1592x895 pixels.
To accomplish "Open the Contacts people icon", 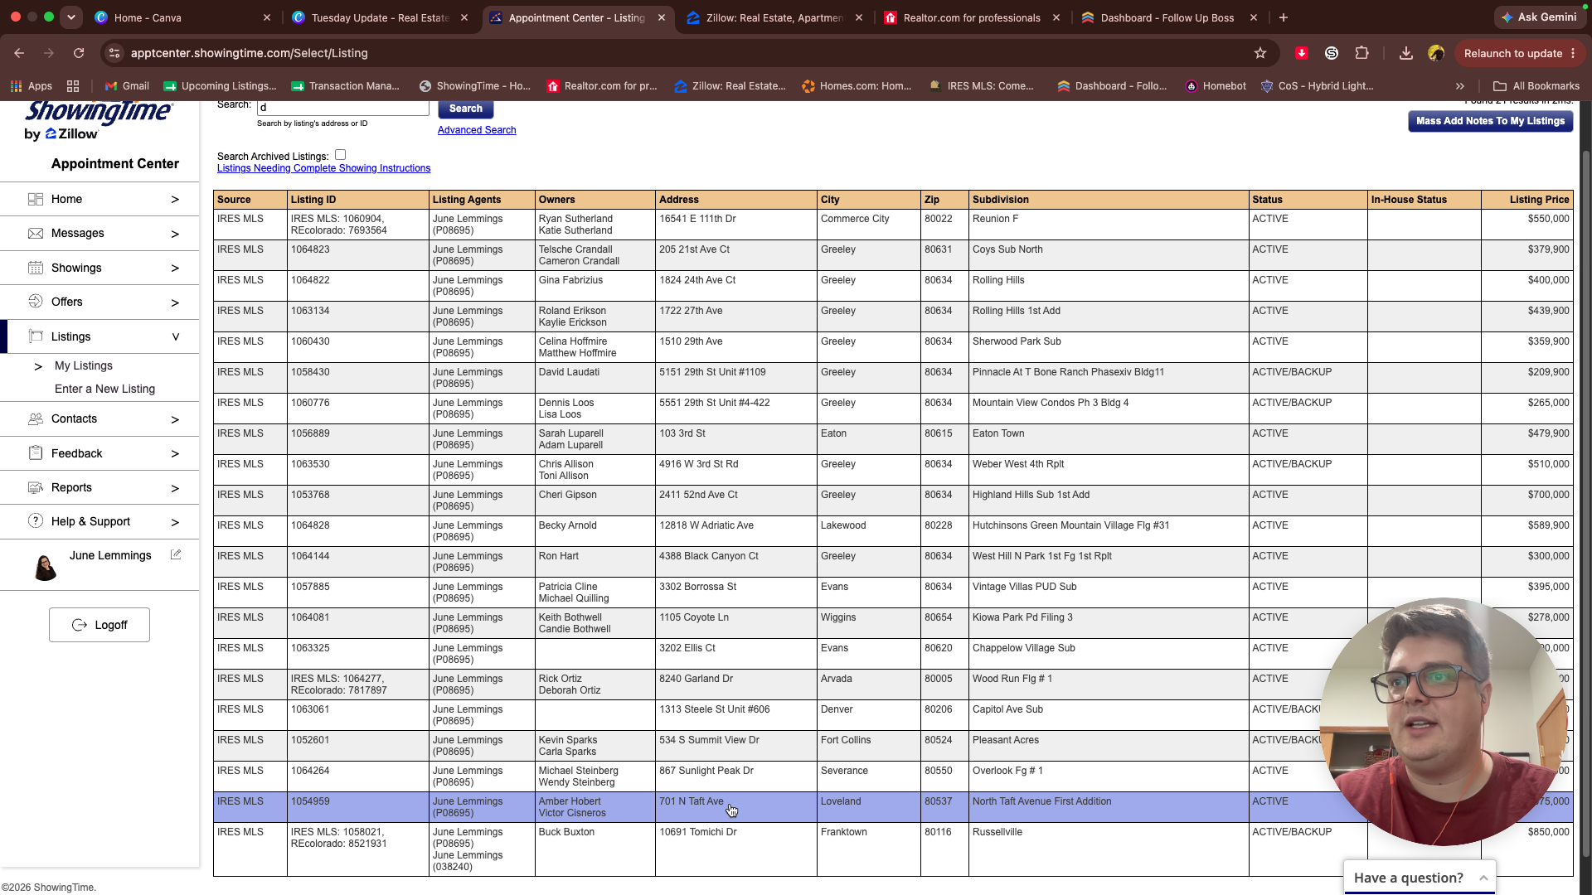I will click(36, 419).
